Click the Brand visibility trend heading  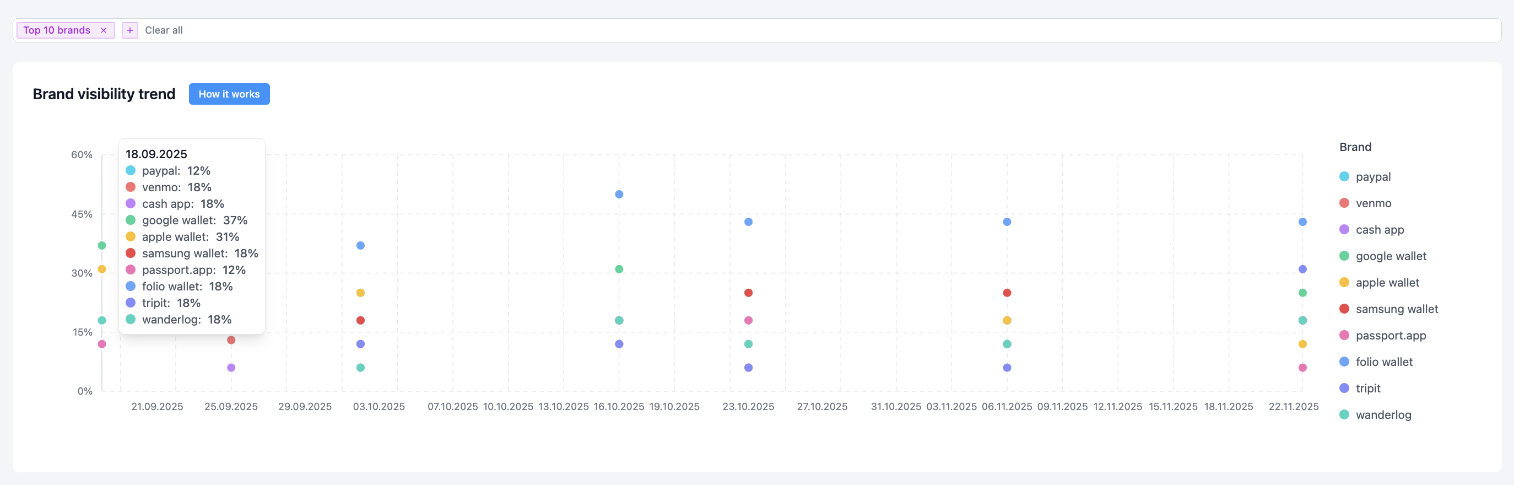click(104, 94)
